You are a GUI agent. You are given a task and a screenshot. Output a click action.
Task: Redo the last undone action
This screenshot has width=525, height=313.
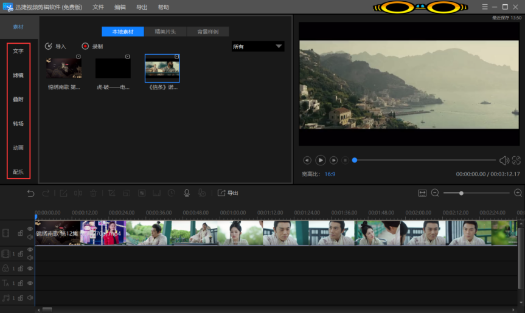tap(46, 193)
